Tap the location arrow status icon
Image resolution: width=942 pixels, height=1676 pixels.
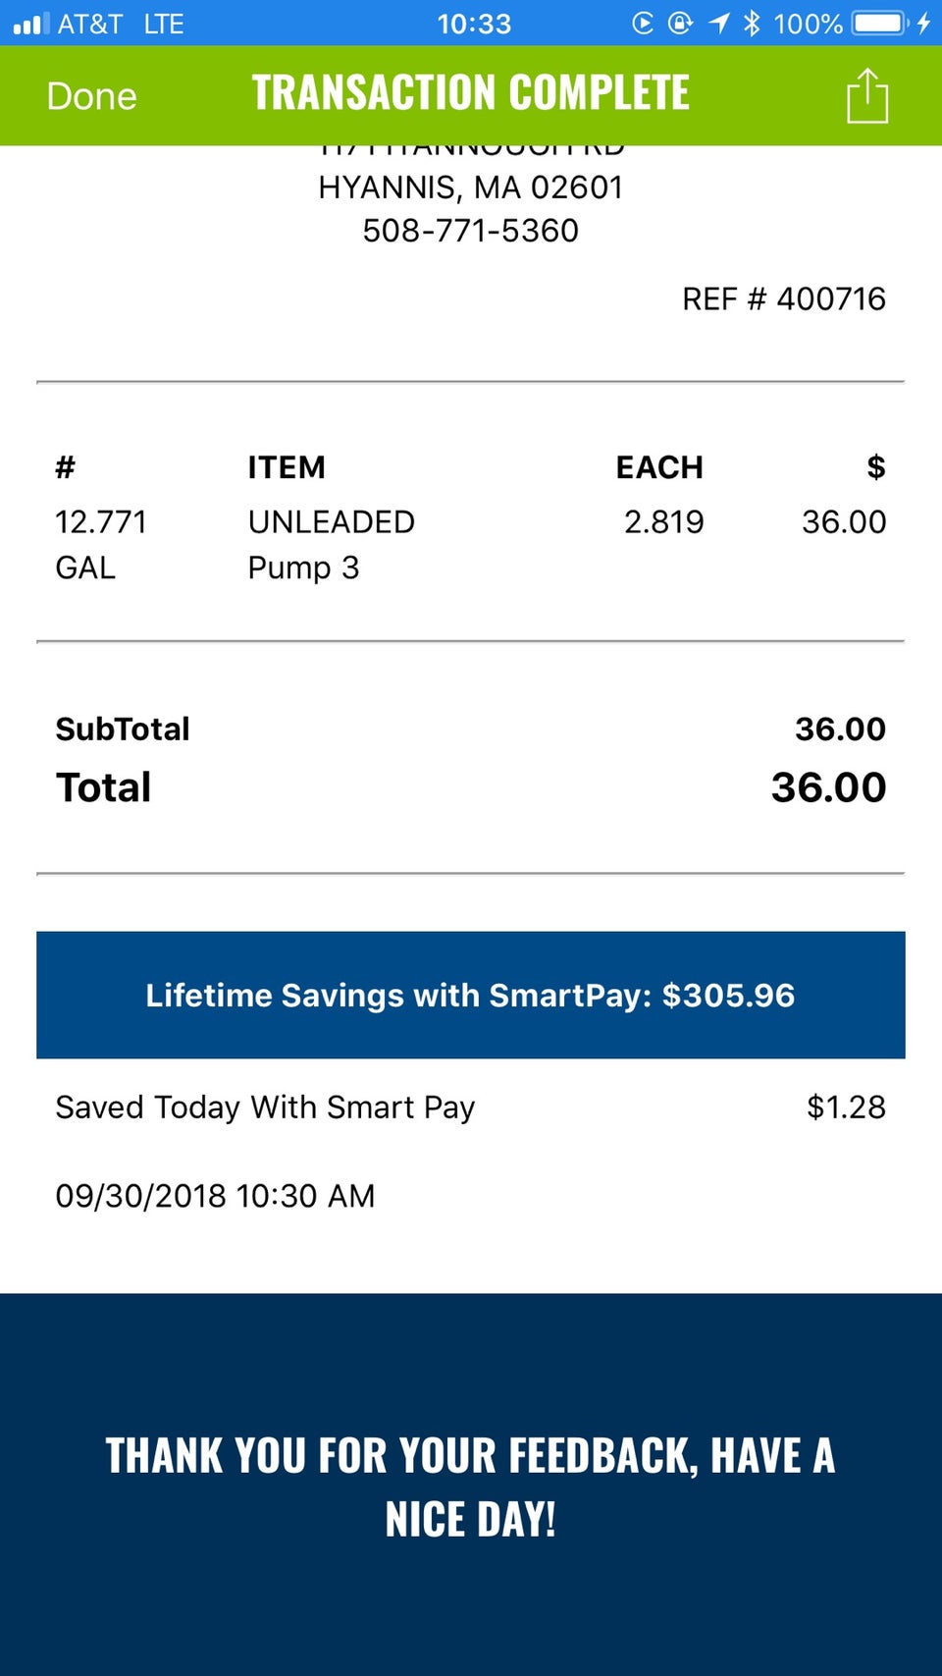pos(719,23)
